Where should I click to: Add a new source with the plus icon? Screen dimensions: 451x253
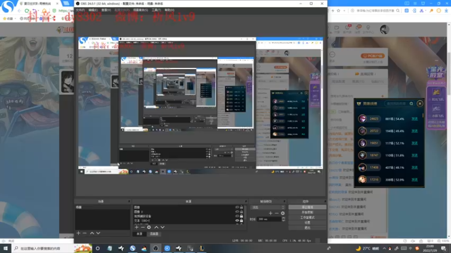(136, 227)
